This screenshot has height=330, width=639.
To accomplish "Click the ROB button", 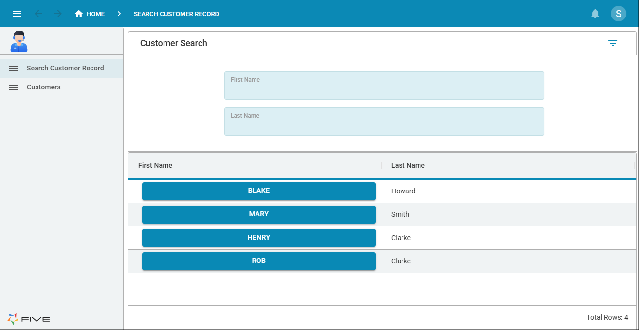I will [259, 261].
